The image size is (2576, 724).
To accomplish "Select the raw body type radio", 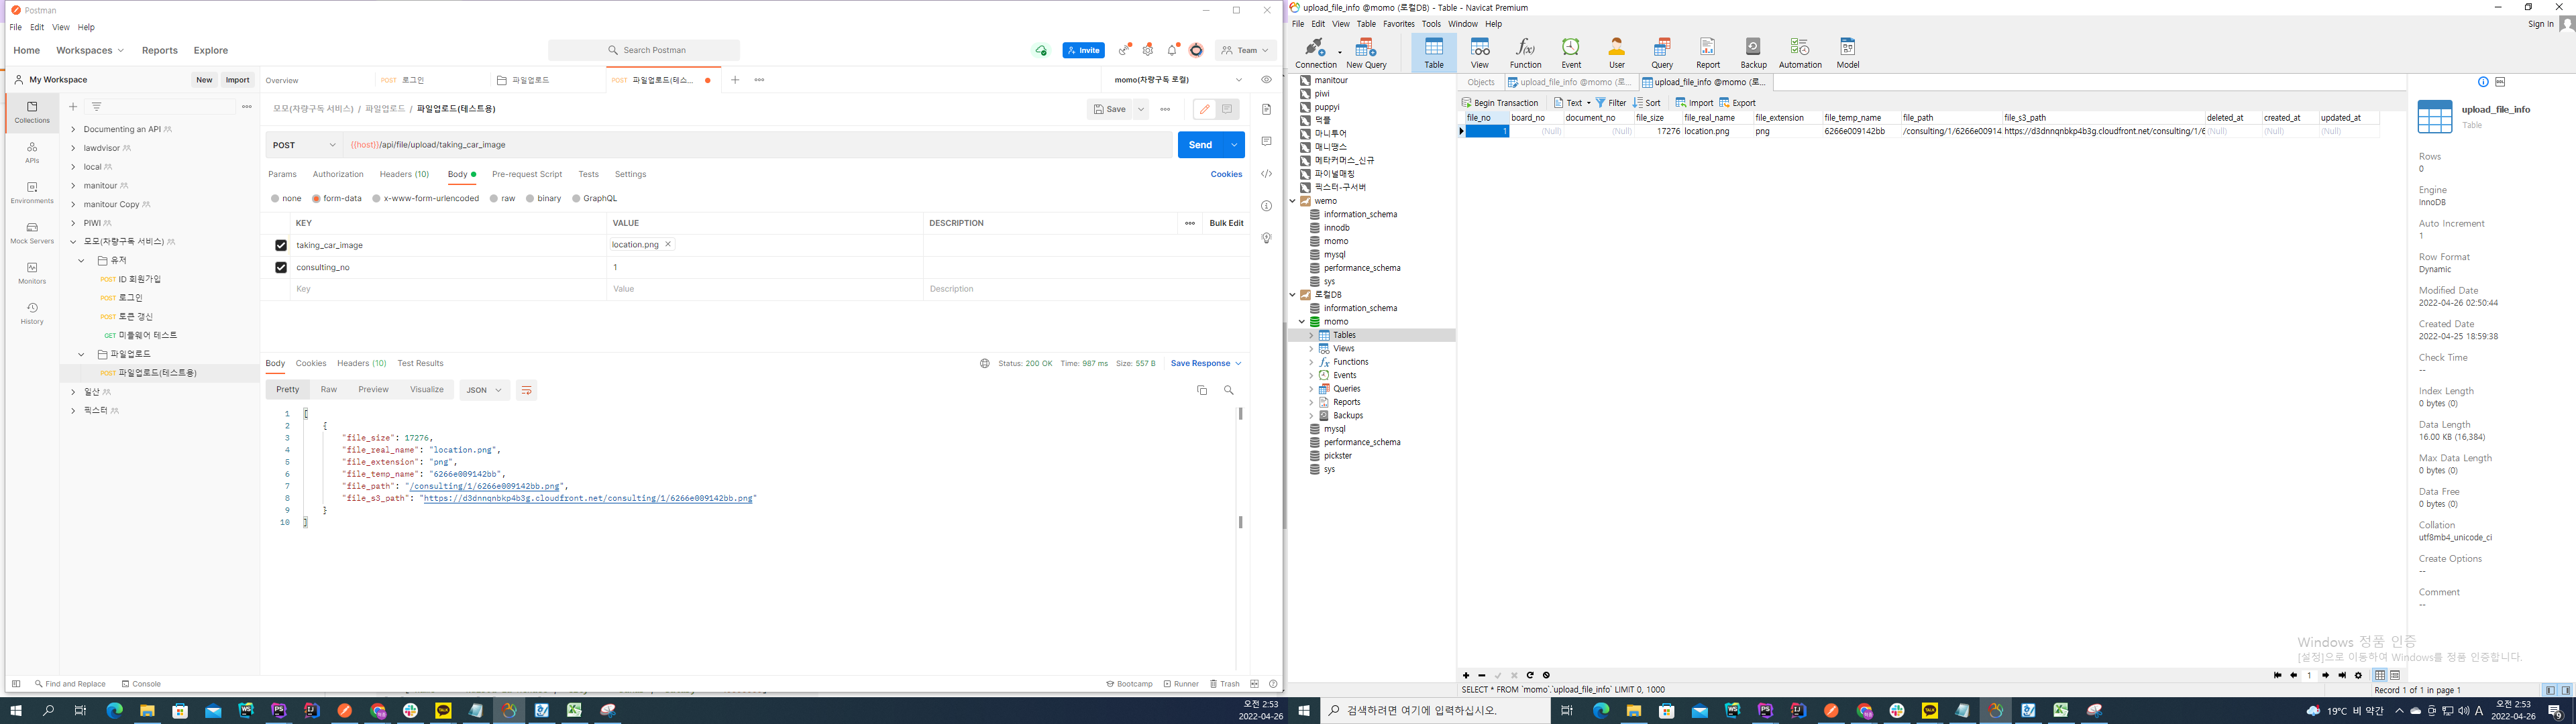I will [495, 199].
